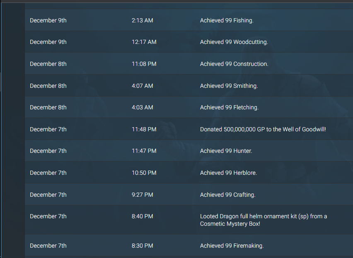Click the 8:40 PM timestamp
This screenshot has height=258, width=353.
[142, 216]
